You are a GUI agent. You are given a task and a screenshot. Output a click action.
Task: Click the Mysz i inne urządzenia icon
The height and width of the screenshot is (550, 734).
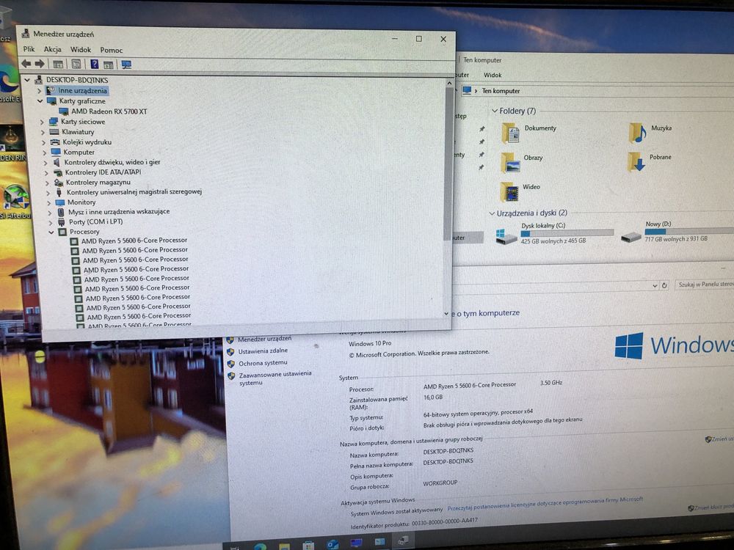tap(61, 212)
